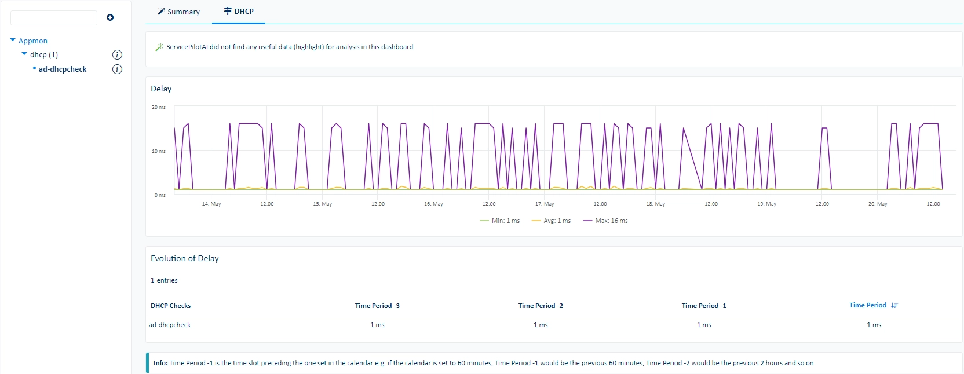Image resolution: width=964 pixels, height=374 pixels.
Task: Open info icon for dhcp (1) group
Action: tap(117, 55)
